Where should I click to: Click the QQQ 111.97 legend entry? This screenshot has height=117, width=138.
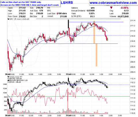pyautogui.click(x=16, y=77)
